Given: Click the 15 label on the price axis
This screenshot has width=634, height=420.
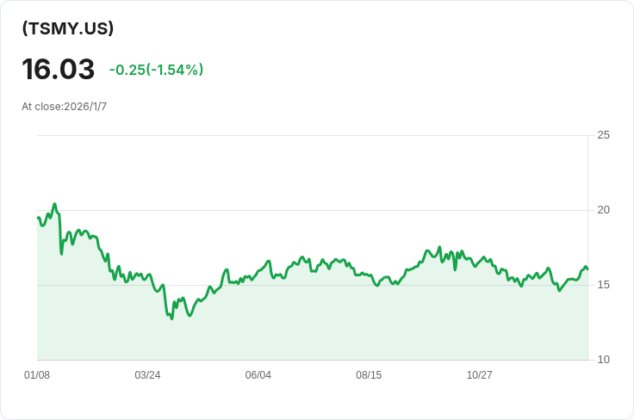Looking at the screenshot, I should click(603, 285).
